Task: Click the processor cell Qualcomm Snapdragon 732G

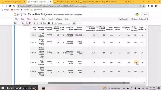Action: click(69, 53)
